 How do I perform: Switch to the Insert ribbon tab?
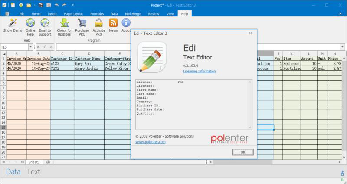tap(52, 14)
